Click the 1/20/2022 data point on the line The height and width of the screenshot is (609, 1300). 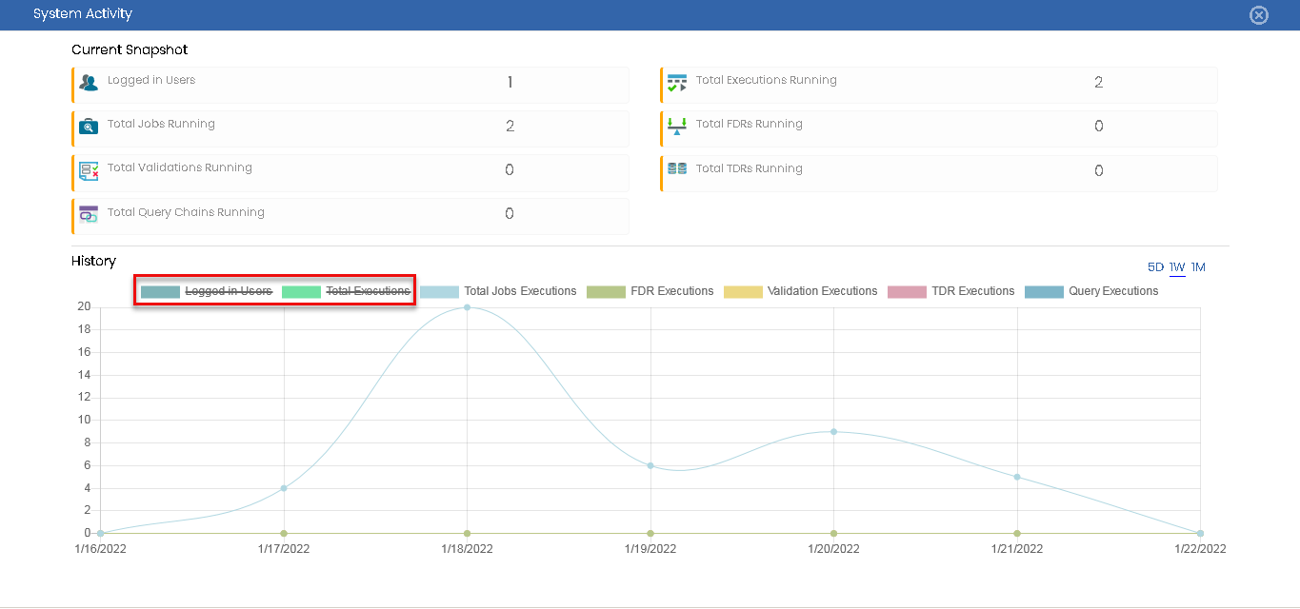click(x=833, y=432)
